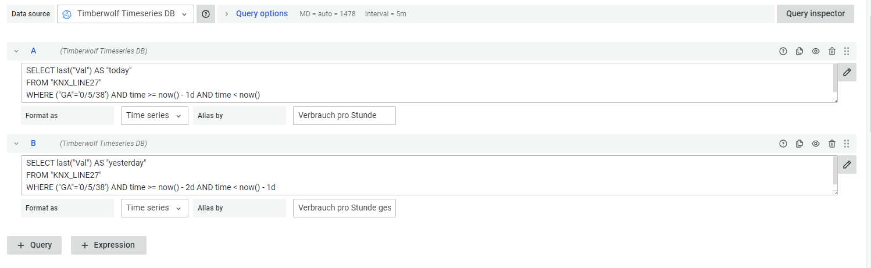Hide query B using eye icon
This screenshot has height=268, width=871.
pos(816,144)
